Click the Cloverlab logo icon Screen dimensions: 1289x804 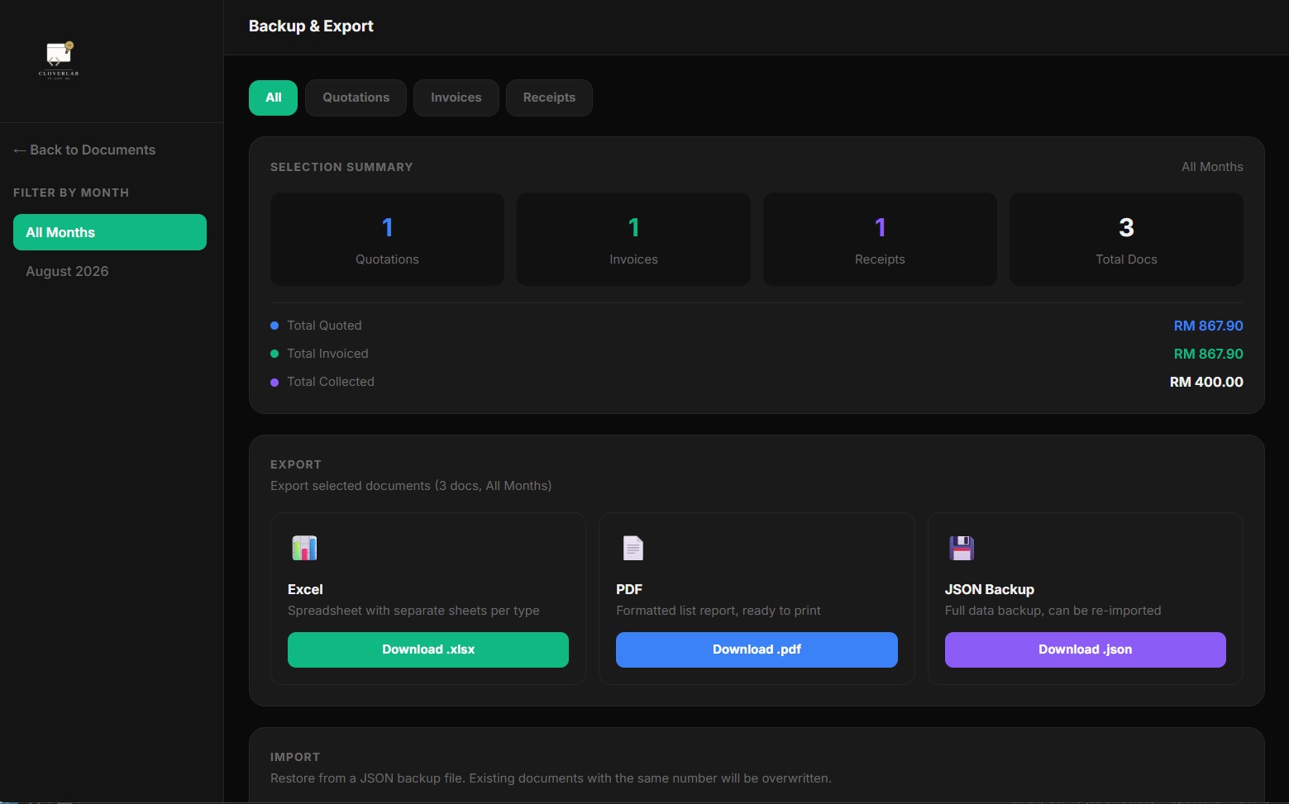tap(59, 59)
